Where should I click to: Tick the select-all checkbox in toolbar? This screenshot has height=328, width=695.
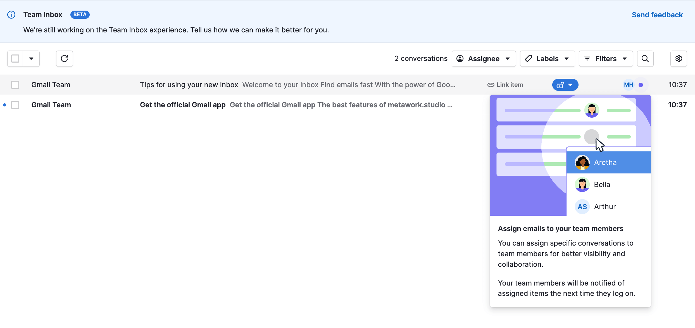point(15,59)
